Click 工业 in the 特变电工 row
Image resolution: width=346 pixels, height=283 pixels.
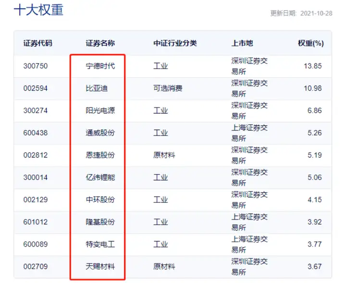pyautogui.click(x=161, y=244)
